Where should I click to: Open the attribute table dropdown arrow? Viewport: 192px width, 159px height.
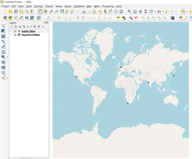155,11
